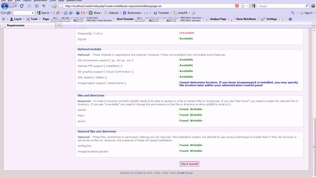Click Sign in on the Google toolbar

(306, 13)
